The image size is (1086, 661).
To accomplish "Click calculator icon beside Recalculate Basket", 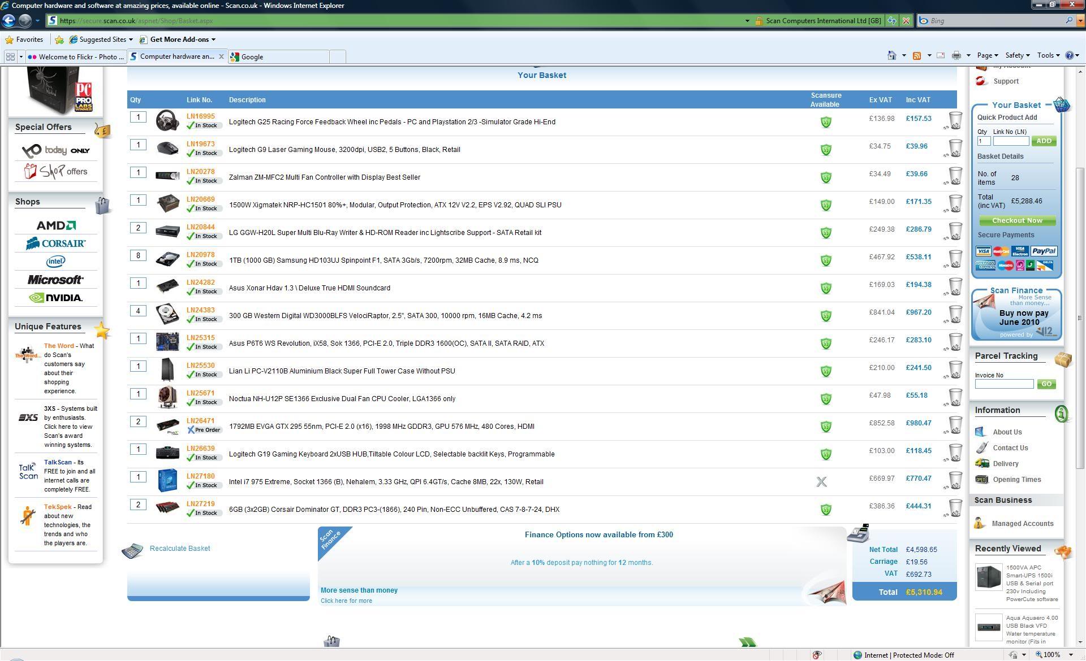I will pyautogui.click(x=132, y=550).
